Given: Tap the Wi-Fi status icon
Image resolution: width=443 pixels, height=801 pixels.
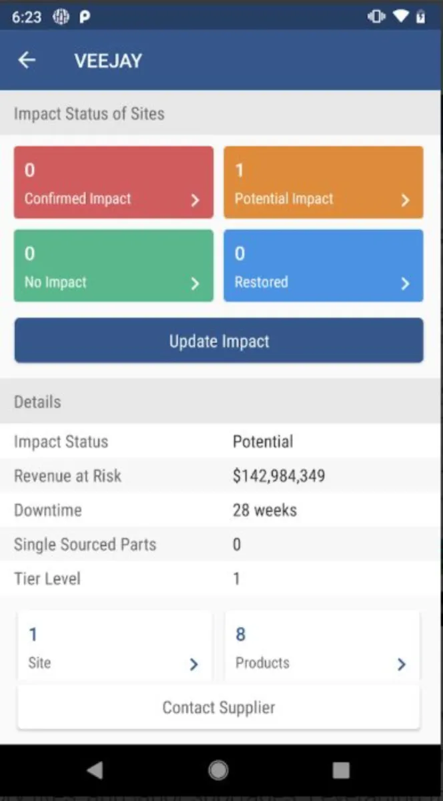Looking at the screenshot, I should pos(400,17).
